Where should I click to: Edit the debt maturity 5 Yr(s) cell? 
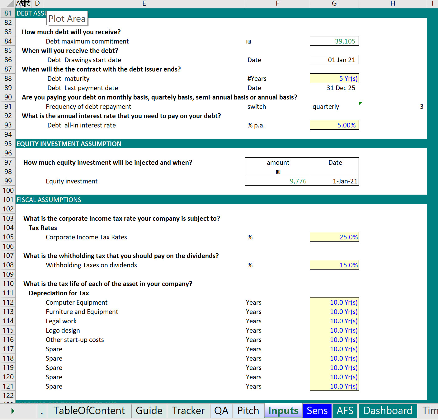click(x=334, y=78)
